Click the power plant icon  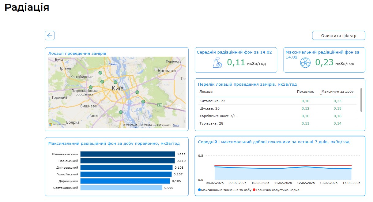click(x=217, y=63)
